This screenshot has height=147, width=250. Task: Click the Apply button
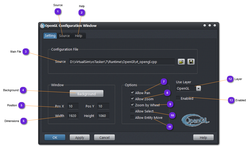click(80, 137)
